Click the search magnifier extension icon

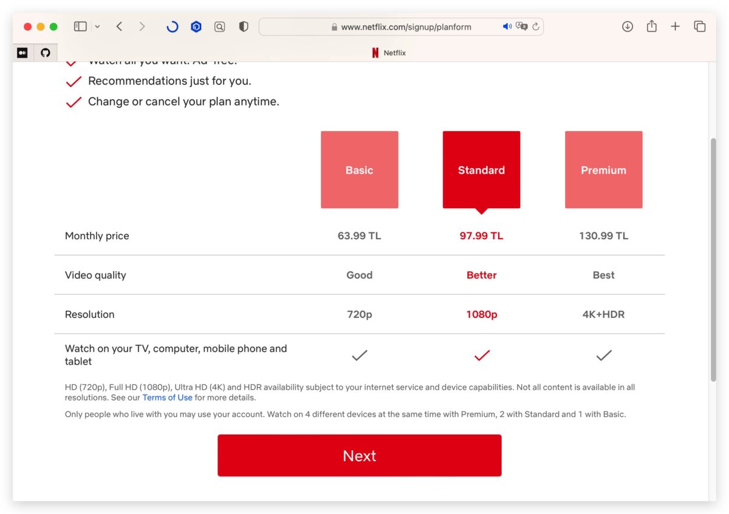click(x=219, y=27)
